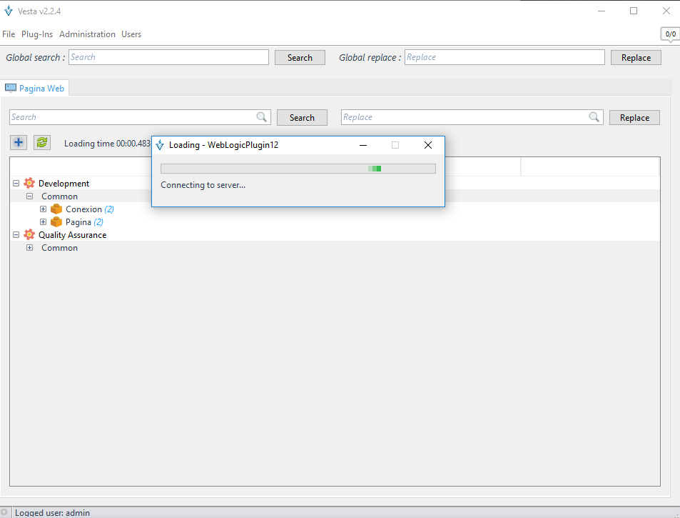Click the plus icon to add new item
This screenshot has width=680, height=518.
click(x=19, y=142)
